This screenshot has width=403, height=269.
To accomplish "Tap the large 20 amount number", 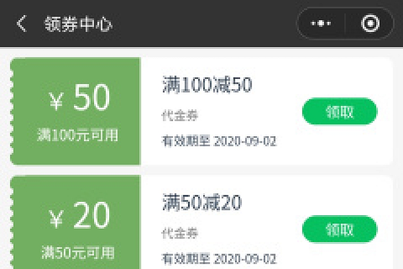I will coord(91,215).
